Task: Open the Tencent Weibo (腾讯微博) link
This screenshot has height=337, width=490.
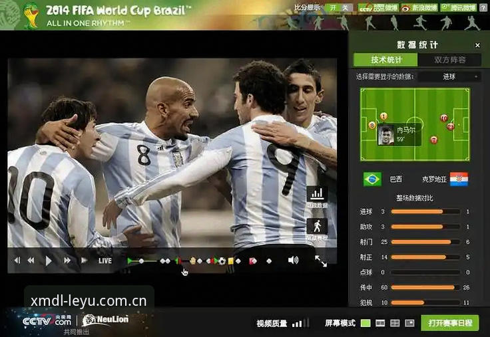Action: pyautogui.click(x=458, y=7)
